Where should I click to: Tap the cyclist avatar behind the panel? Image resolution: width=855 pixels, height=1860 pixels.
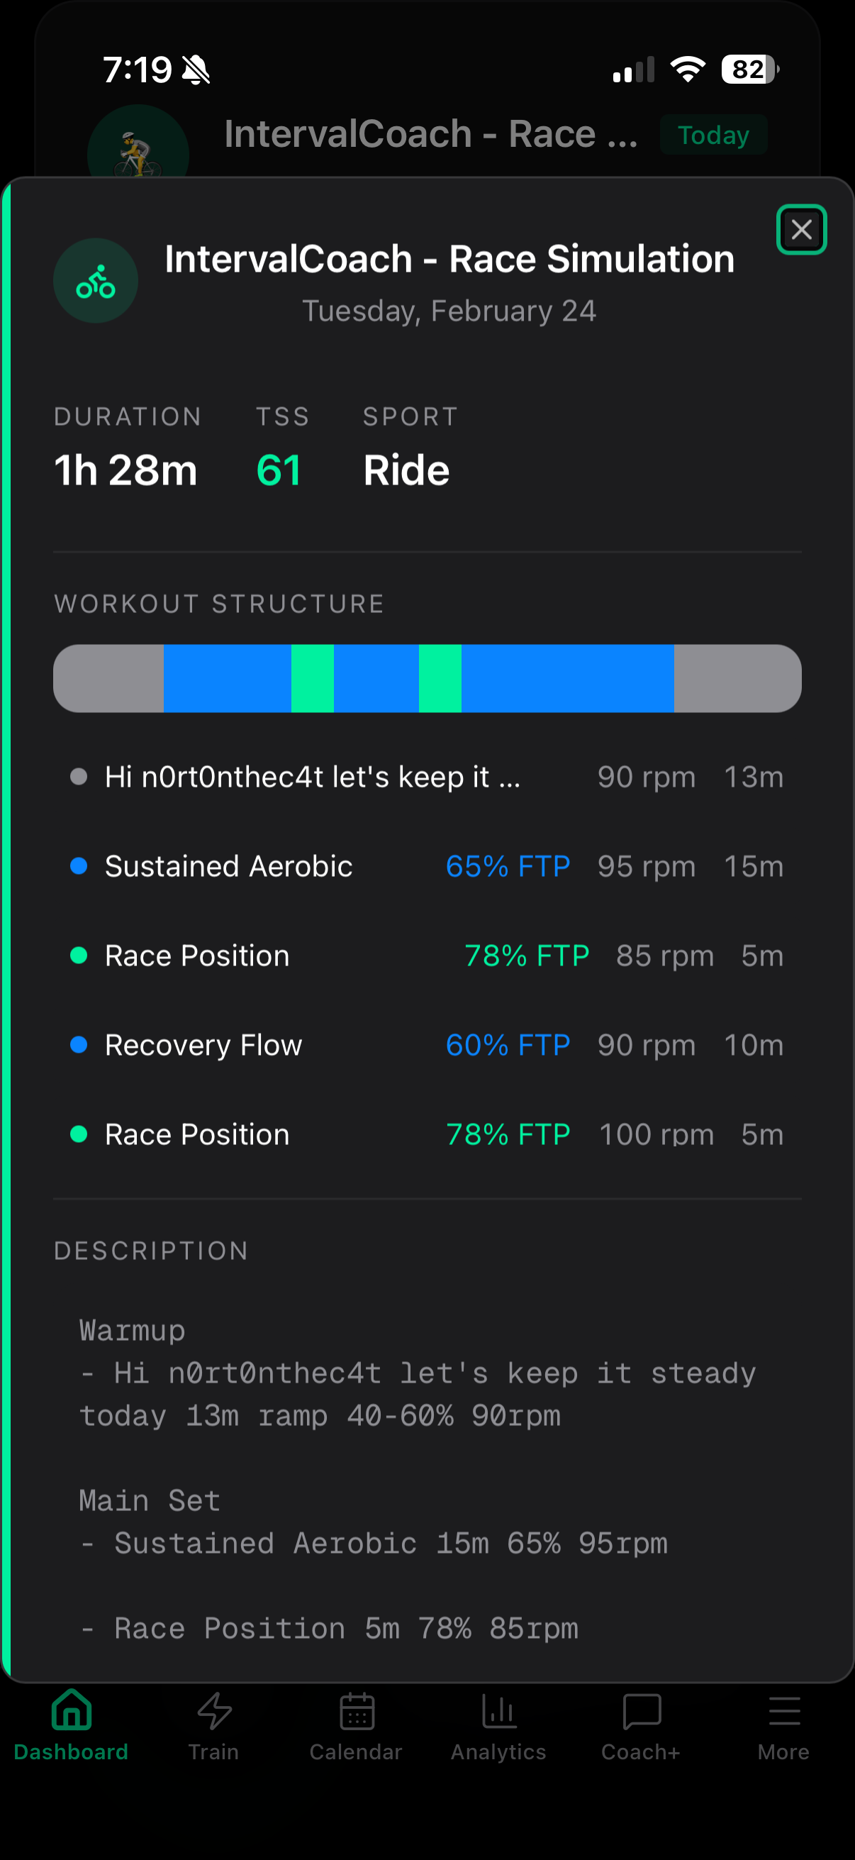click(x=138, y=148)
